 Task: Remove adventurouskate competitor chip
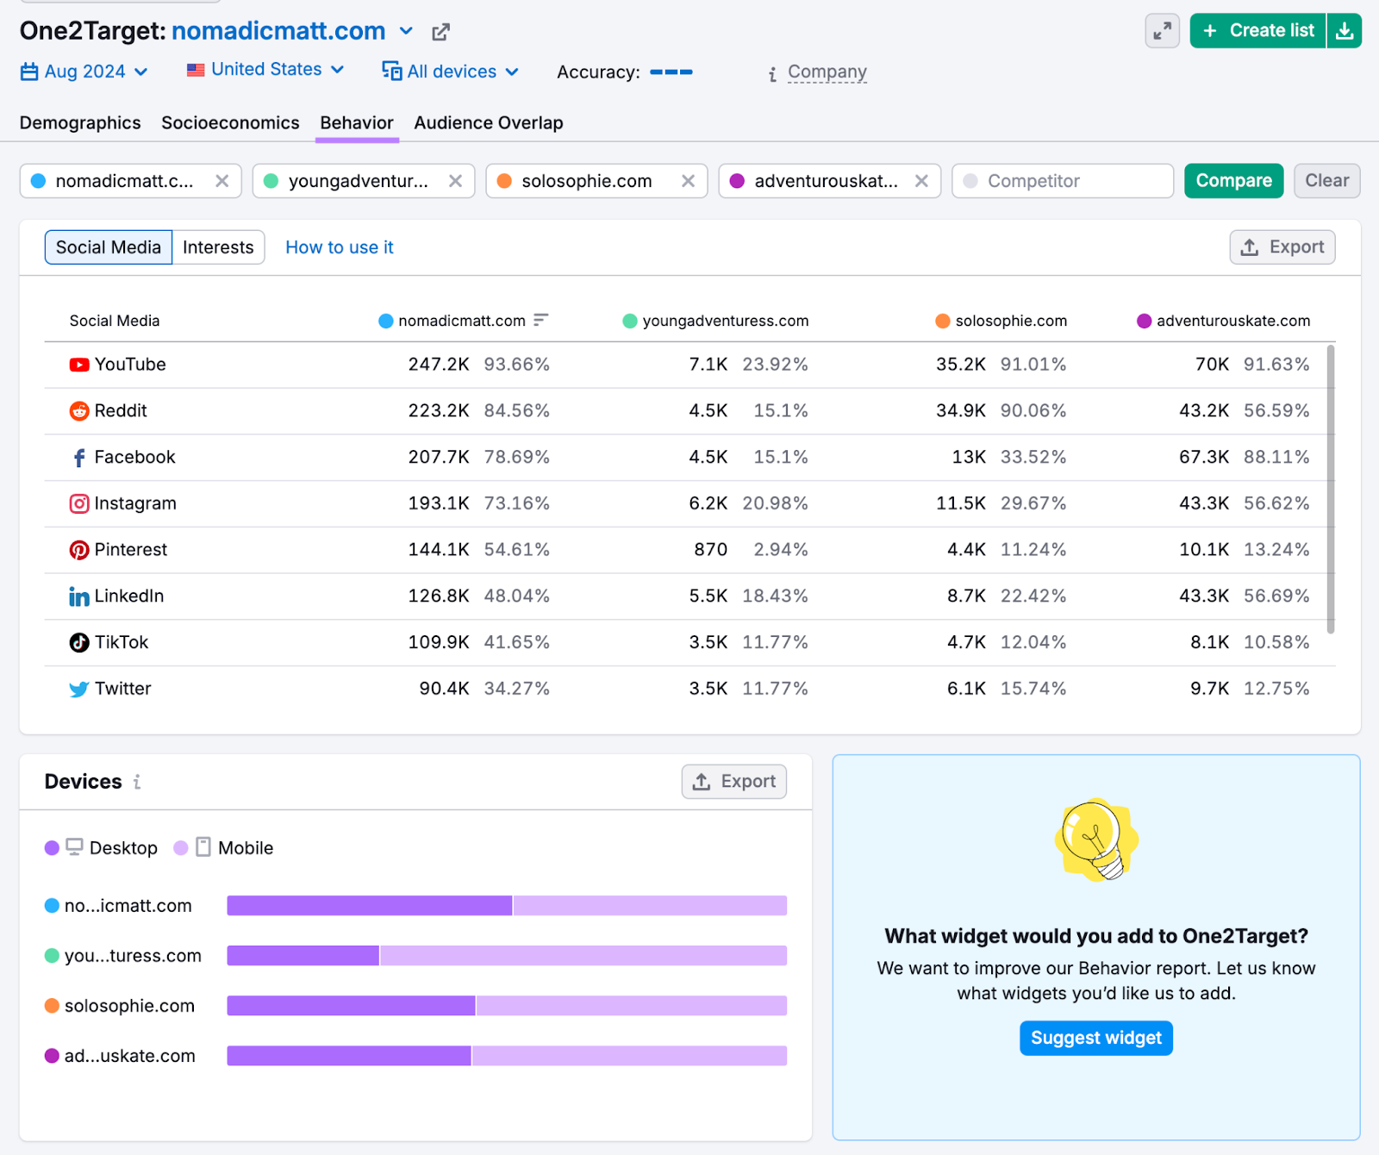click(921, 181)
